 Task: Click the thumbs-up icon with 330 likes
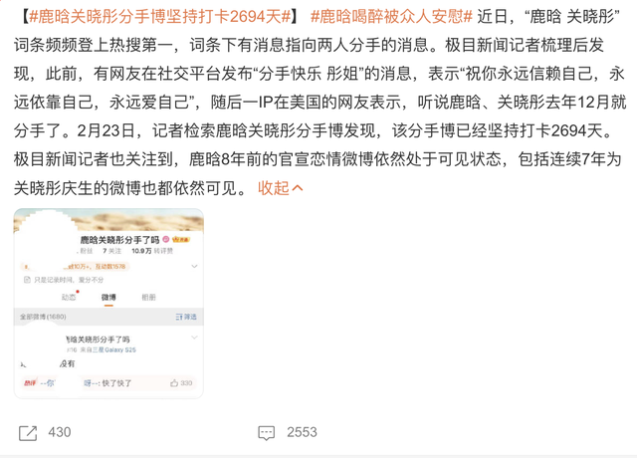point(174,382)
